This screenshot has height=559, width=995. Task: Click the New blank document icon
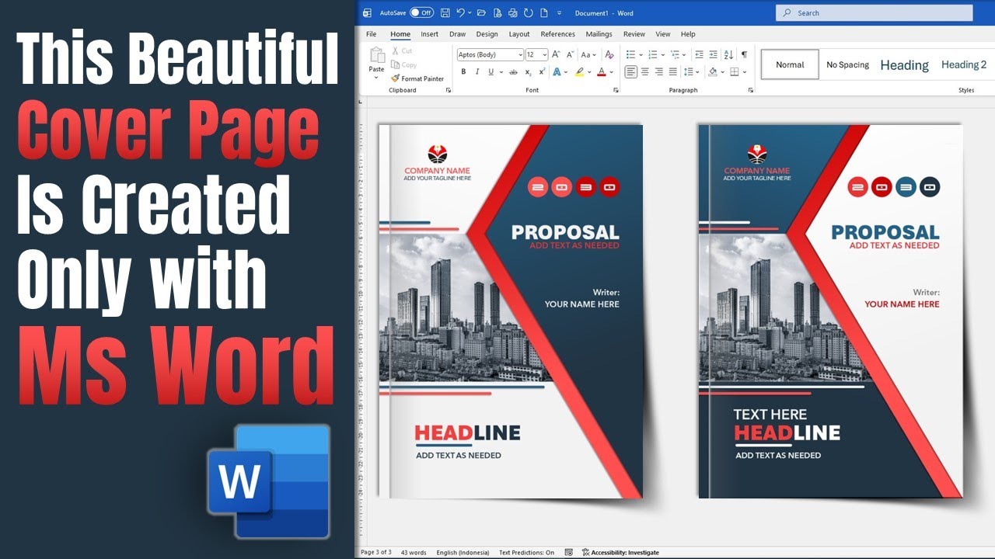pyautogui.click(x=544, y=12)
